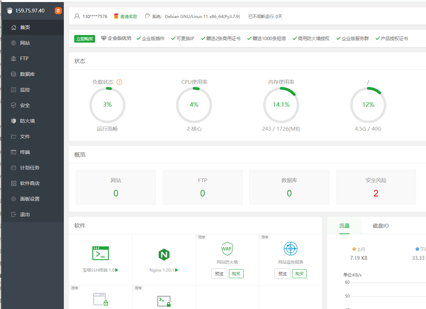The width and height of the screenshot is (426, 309).
Task: Switch to the 流量 tab
Action: 344,226
